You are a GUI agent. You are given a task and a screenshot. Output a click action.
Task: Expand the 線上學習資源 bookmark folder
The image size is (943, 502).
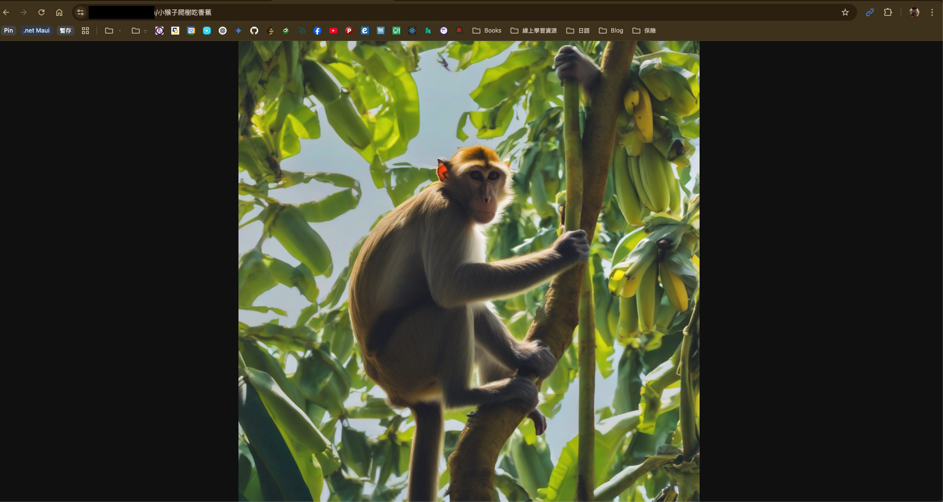534,31
